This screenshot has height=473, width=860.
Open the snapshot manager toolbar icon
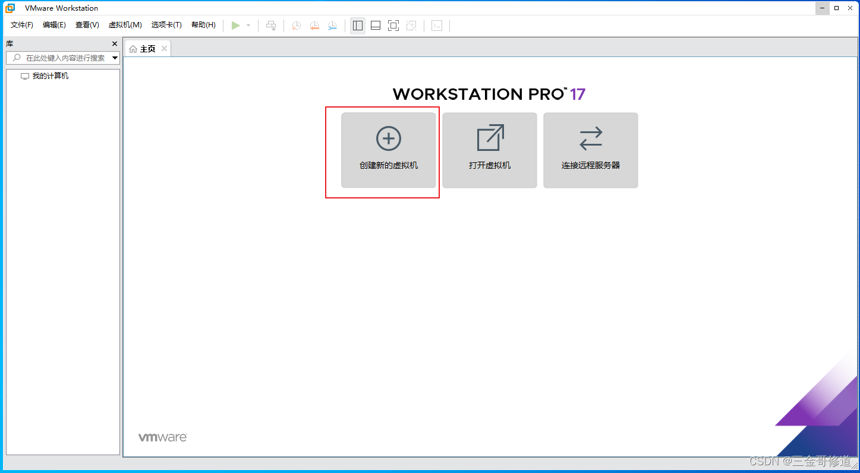point(332,26)
